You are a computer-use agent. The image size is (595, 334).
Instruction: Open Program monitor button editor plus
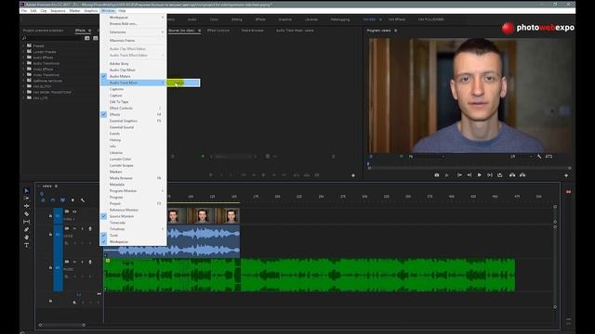(566, 175)
